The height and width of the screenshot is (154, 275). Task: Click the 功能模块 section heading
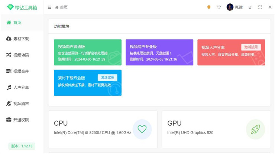[x=62, y=26]
